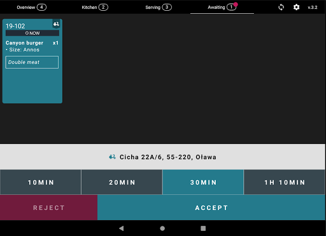Switch to the Overview tab
Screen dimensions: 326x236
coord(31,7)
